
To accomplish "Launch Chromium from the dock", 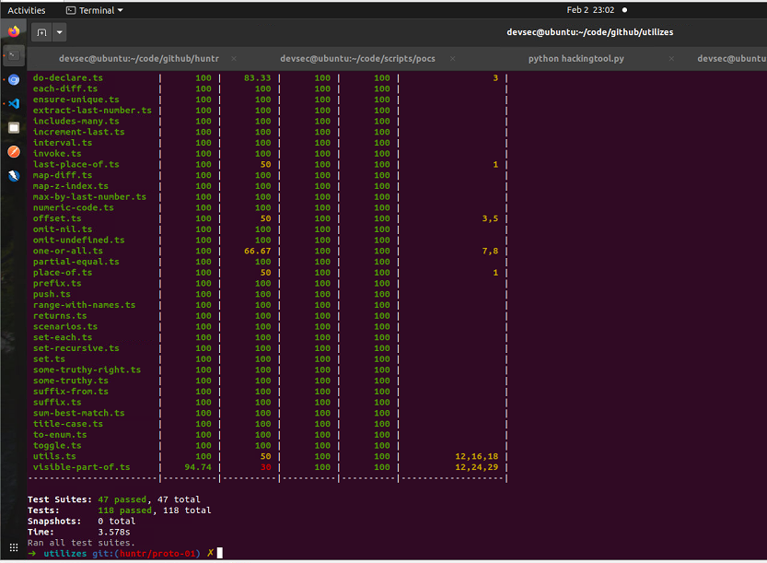I will point(14,79).
